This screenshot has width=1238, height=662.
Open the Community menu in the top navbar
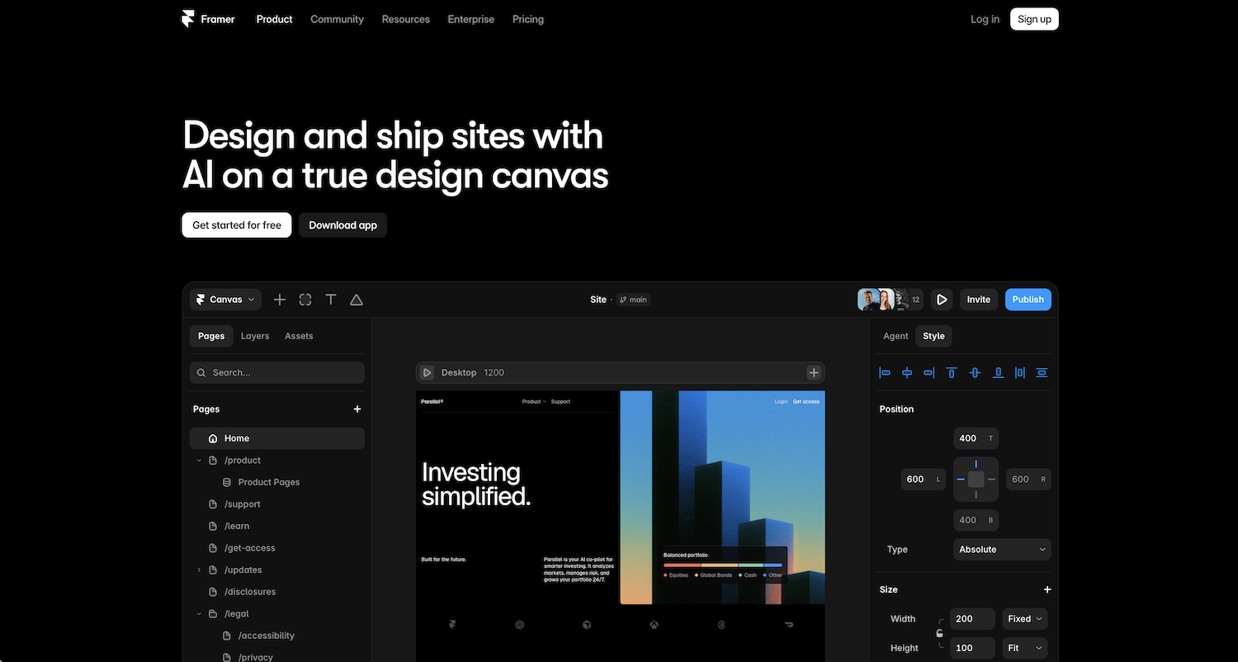pyautogui.click(x=337, y=19)
